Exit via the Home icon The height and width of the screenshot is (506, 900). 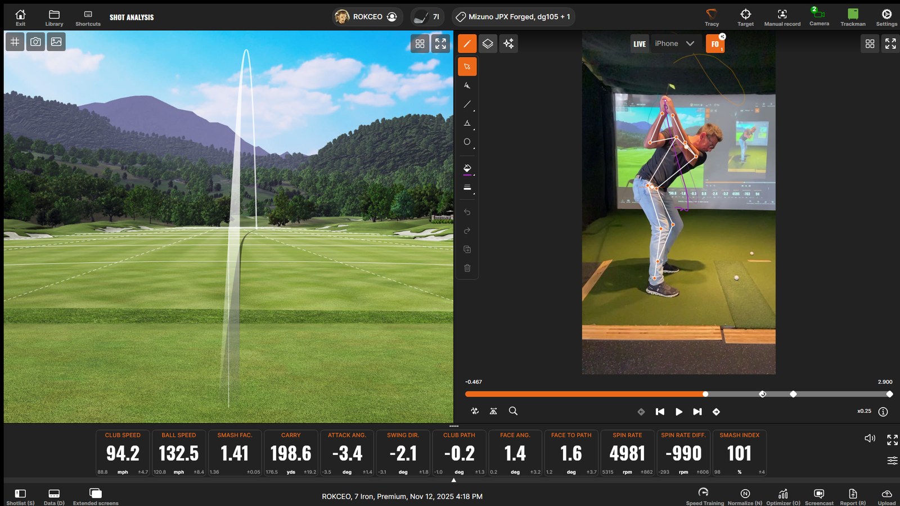click(20, 17)
